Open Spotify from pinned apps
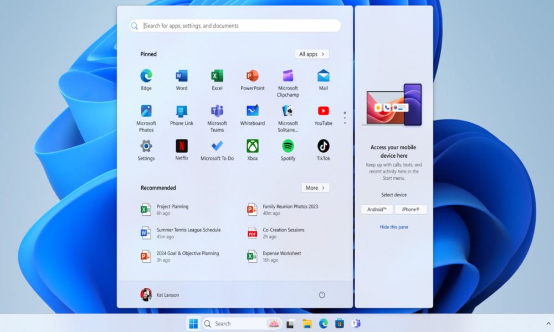554x332 pixels. 288,151
